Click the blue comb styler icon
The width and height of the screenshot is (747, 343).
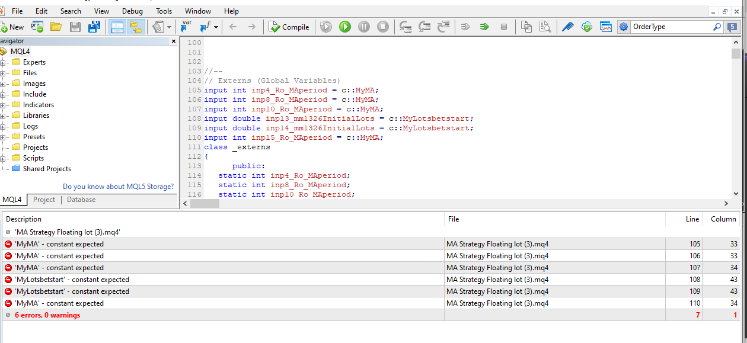click(568, 27)
